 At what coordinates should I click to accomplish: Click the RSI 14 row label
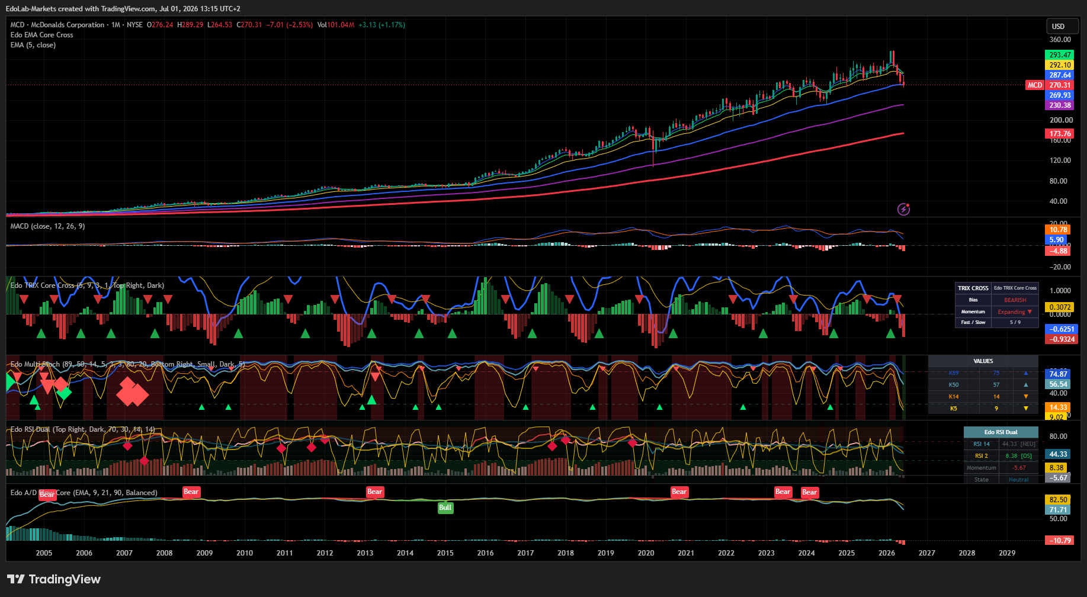[982, 444]
